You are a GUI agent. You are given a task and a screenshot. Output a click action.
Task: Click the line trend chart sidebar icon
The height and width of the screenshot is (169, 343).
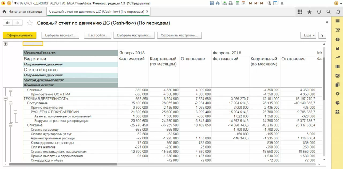click(x=337, y=57)
